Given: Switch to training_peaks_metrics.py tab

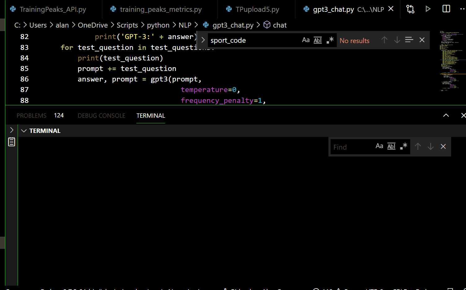Looking at the screenshot, I should 156,9.
